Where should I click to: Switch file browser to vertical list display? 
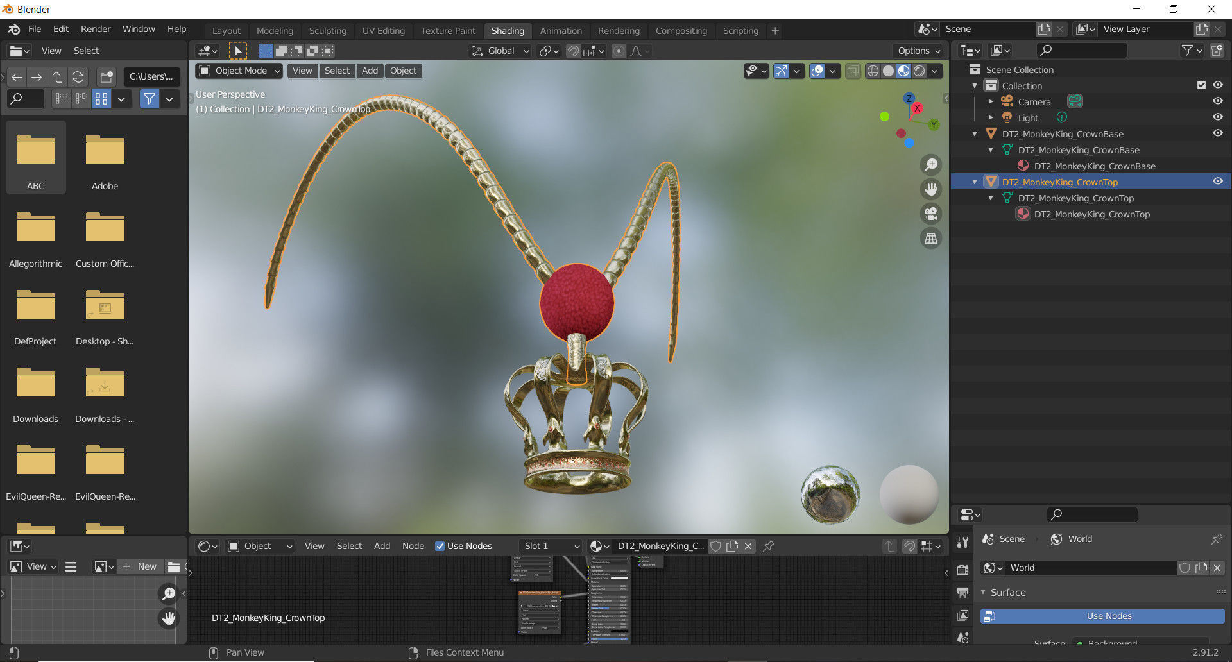click(x=62, y=99)
